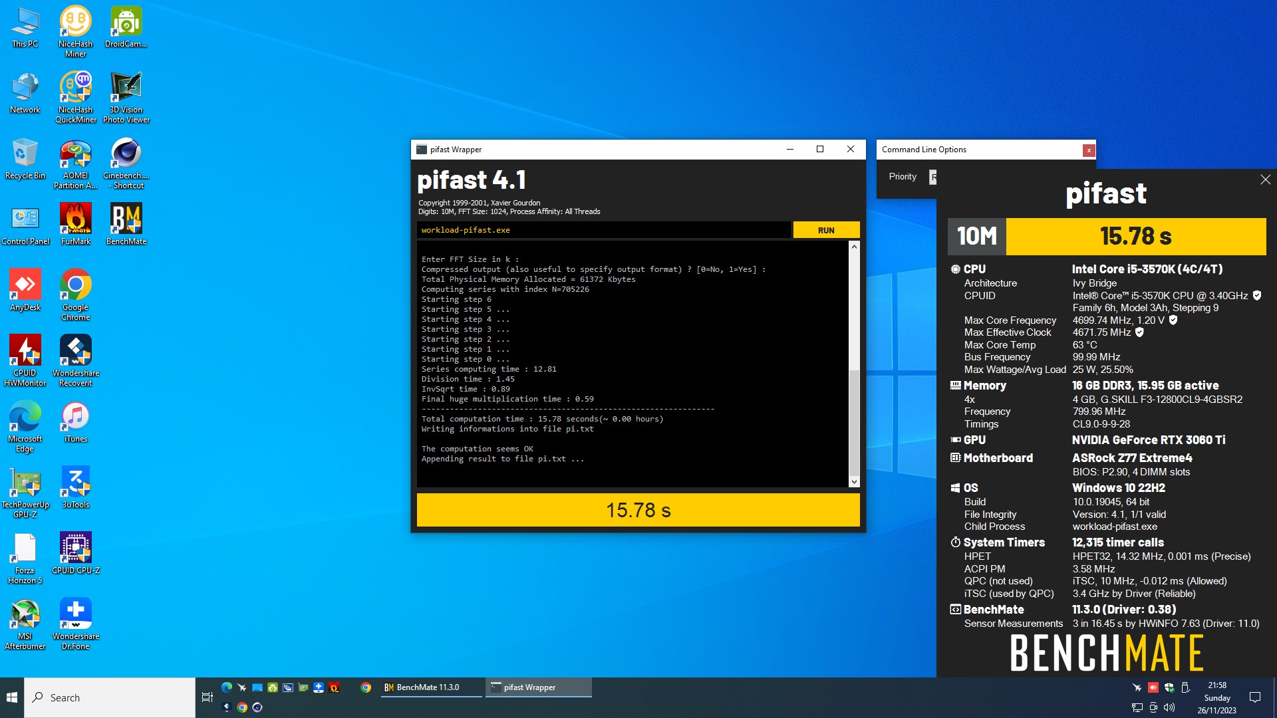Launch FurMark from taskbar quick launch
This screenshot has height=718, width=1277.
[x=334, y=687]
